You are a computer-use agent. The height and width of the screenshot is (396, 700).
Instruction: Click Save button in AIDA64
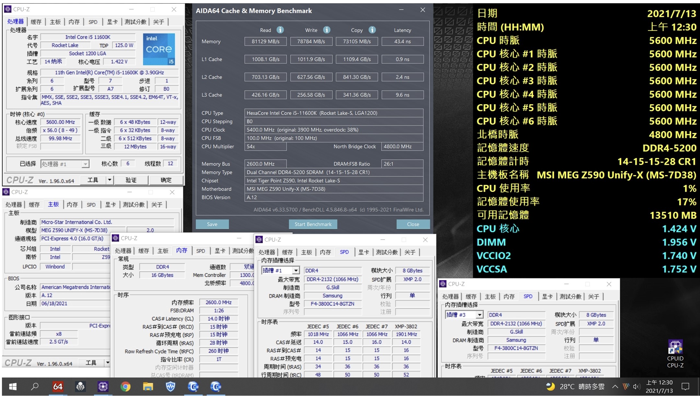point(212,224)
